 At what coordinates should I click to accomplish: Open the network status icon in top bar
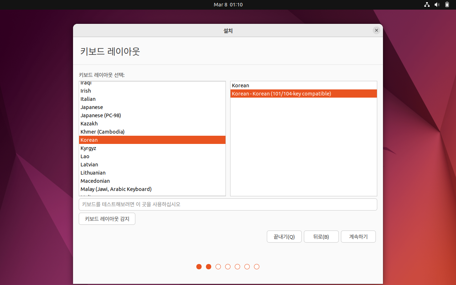427,5
